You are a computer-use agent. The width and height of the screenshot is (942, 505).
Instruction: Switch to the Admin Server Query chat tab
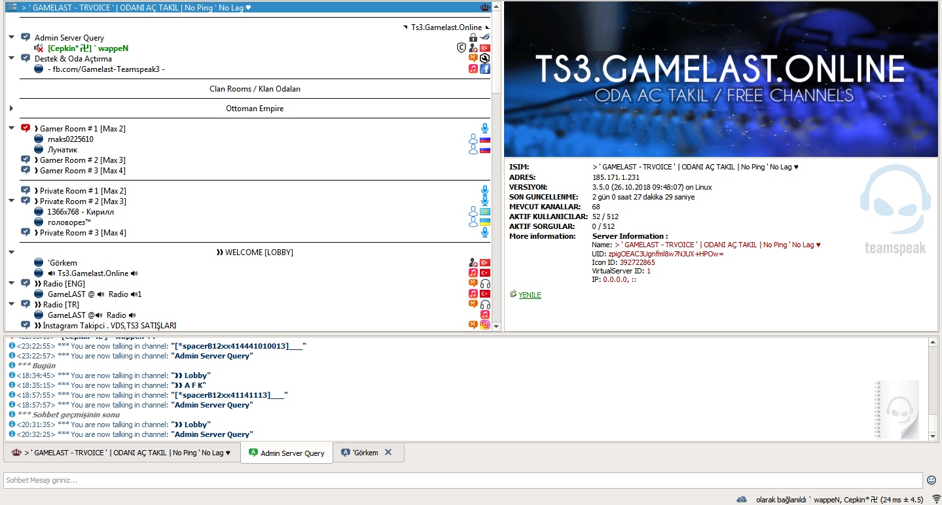tap(287, 453)
